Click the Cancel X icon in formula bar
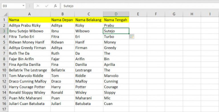This screenshot has width=219, height=112. pos(38,6)
